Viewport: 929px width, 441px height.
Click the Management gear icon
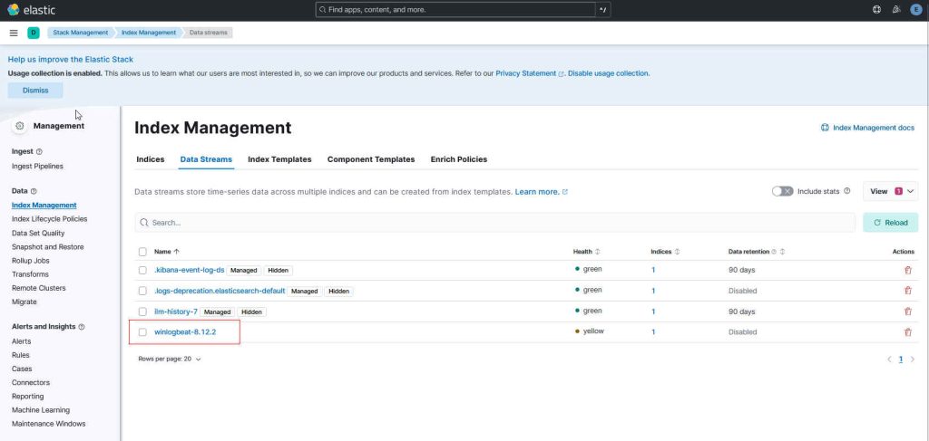click(20, 126)
